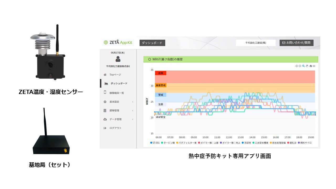Click the chart zoom-out minus icon
336x189 pixels.
coord(300,66)
